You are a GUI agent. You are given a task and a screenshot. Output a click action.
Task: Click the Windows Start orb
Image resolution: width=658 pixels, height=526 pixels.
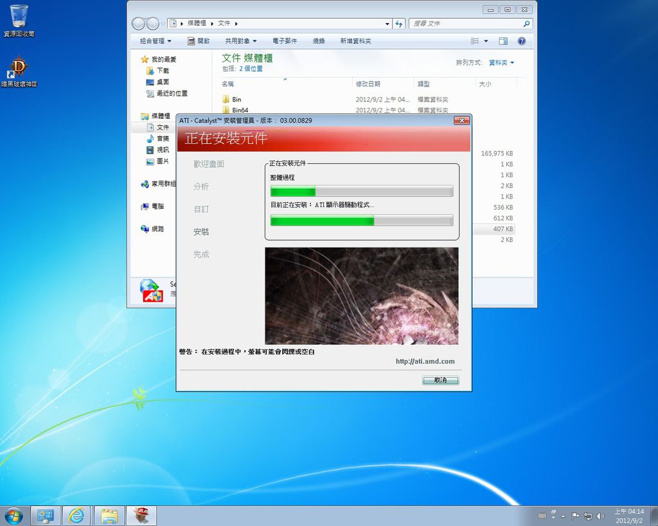pyautogui.click(x=14, y=516)
